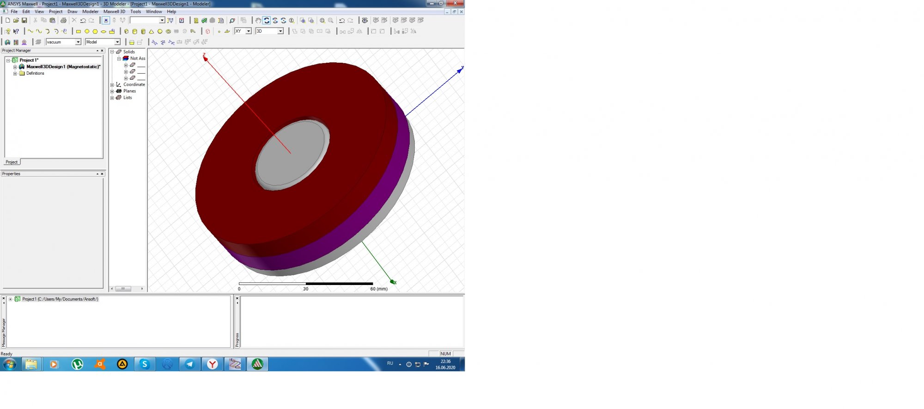Open the show/hide objects eye icon
This screenshot has width=924, height=409.
pos(365,20)
